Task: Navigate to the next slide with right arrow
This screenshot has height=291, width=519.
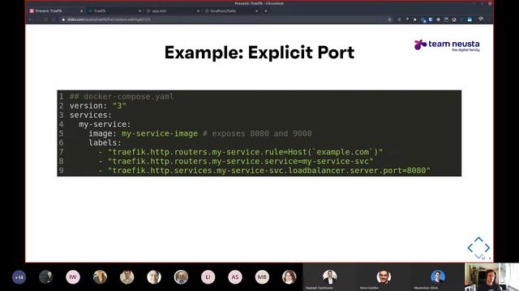Action: pyautogui.click(x=487, y=247)
